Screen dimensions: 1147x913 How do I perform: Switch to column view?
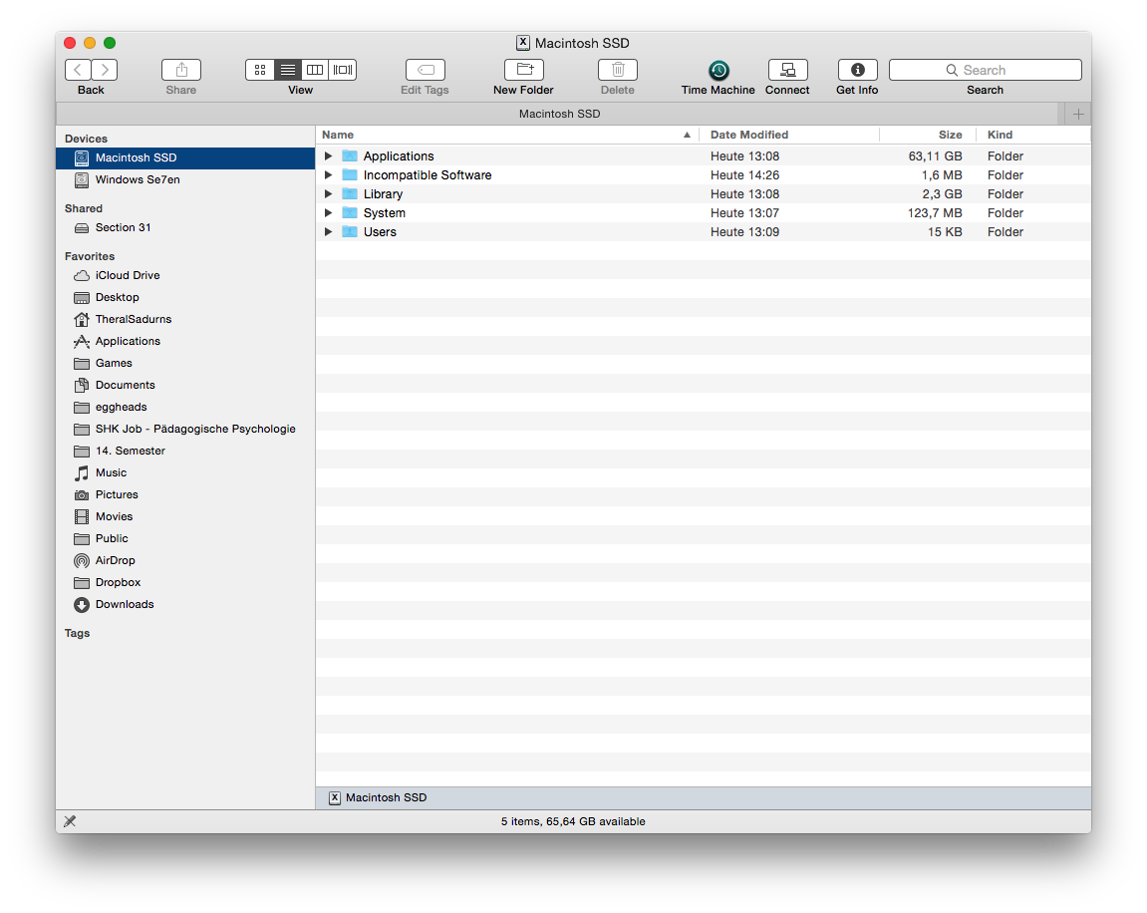point(315,70)
